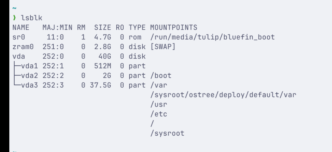The image size is (332, 152).
Task: Click the SIZE column header
Action: coord(103,28)
